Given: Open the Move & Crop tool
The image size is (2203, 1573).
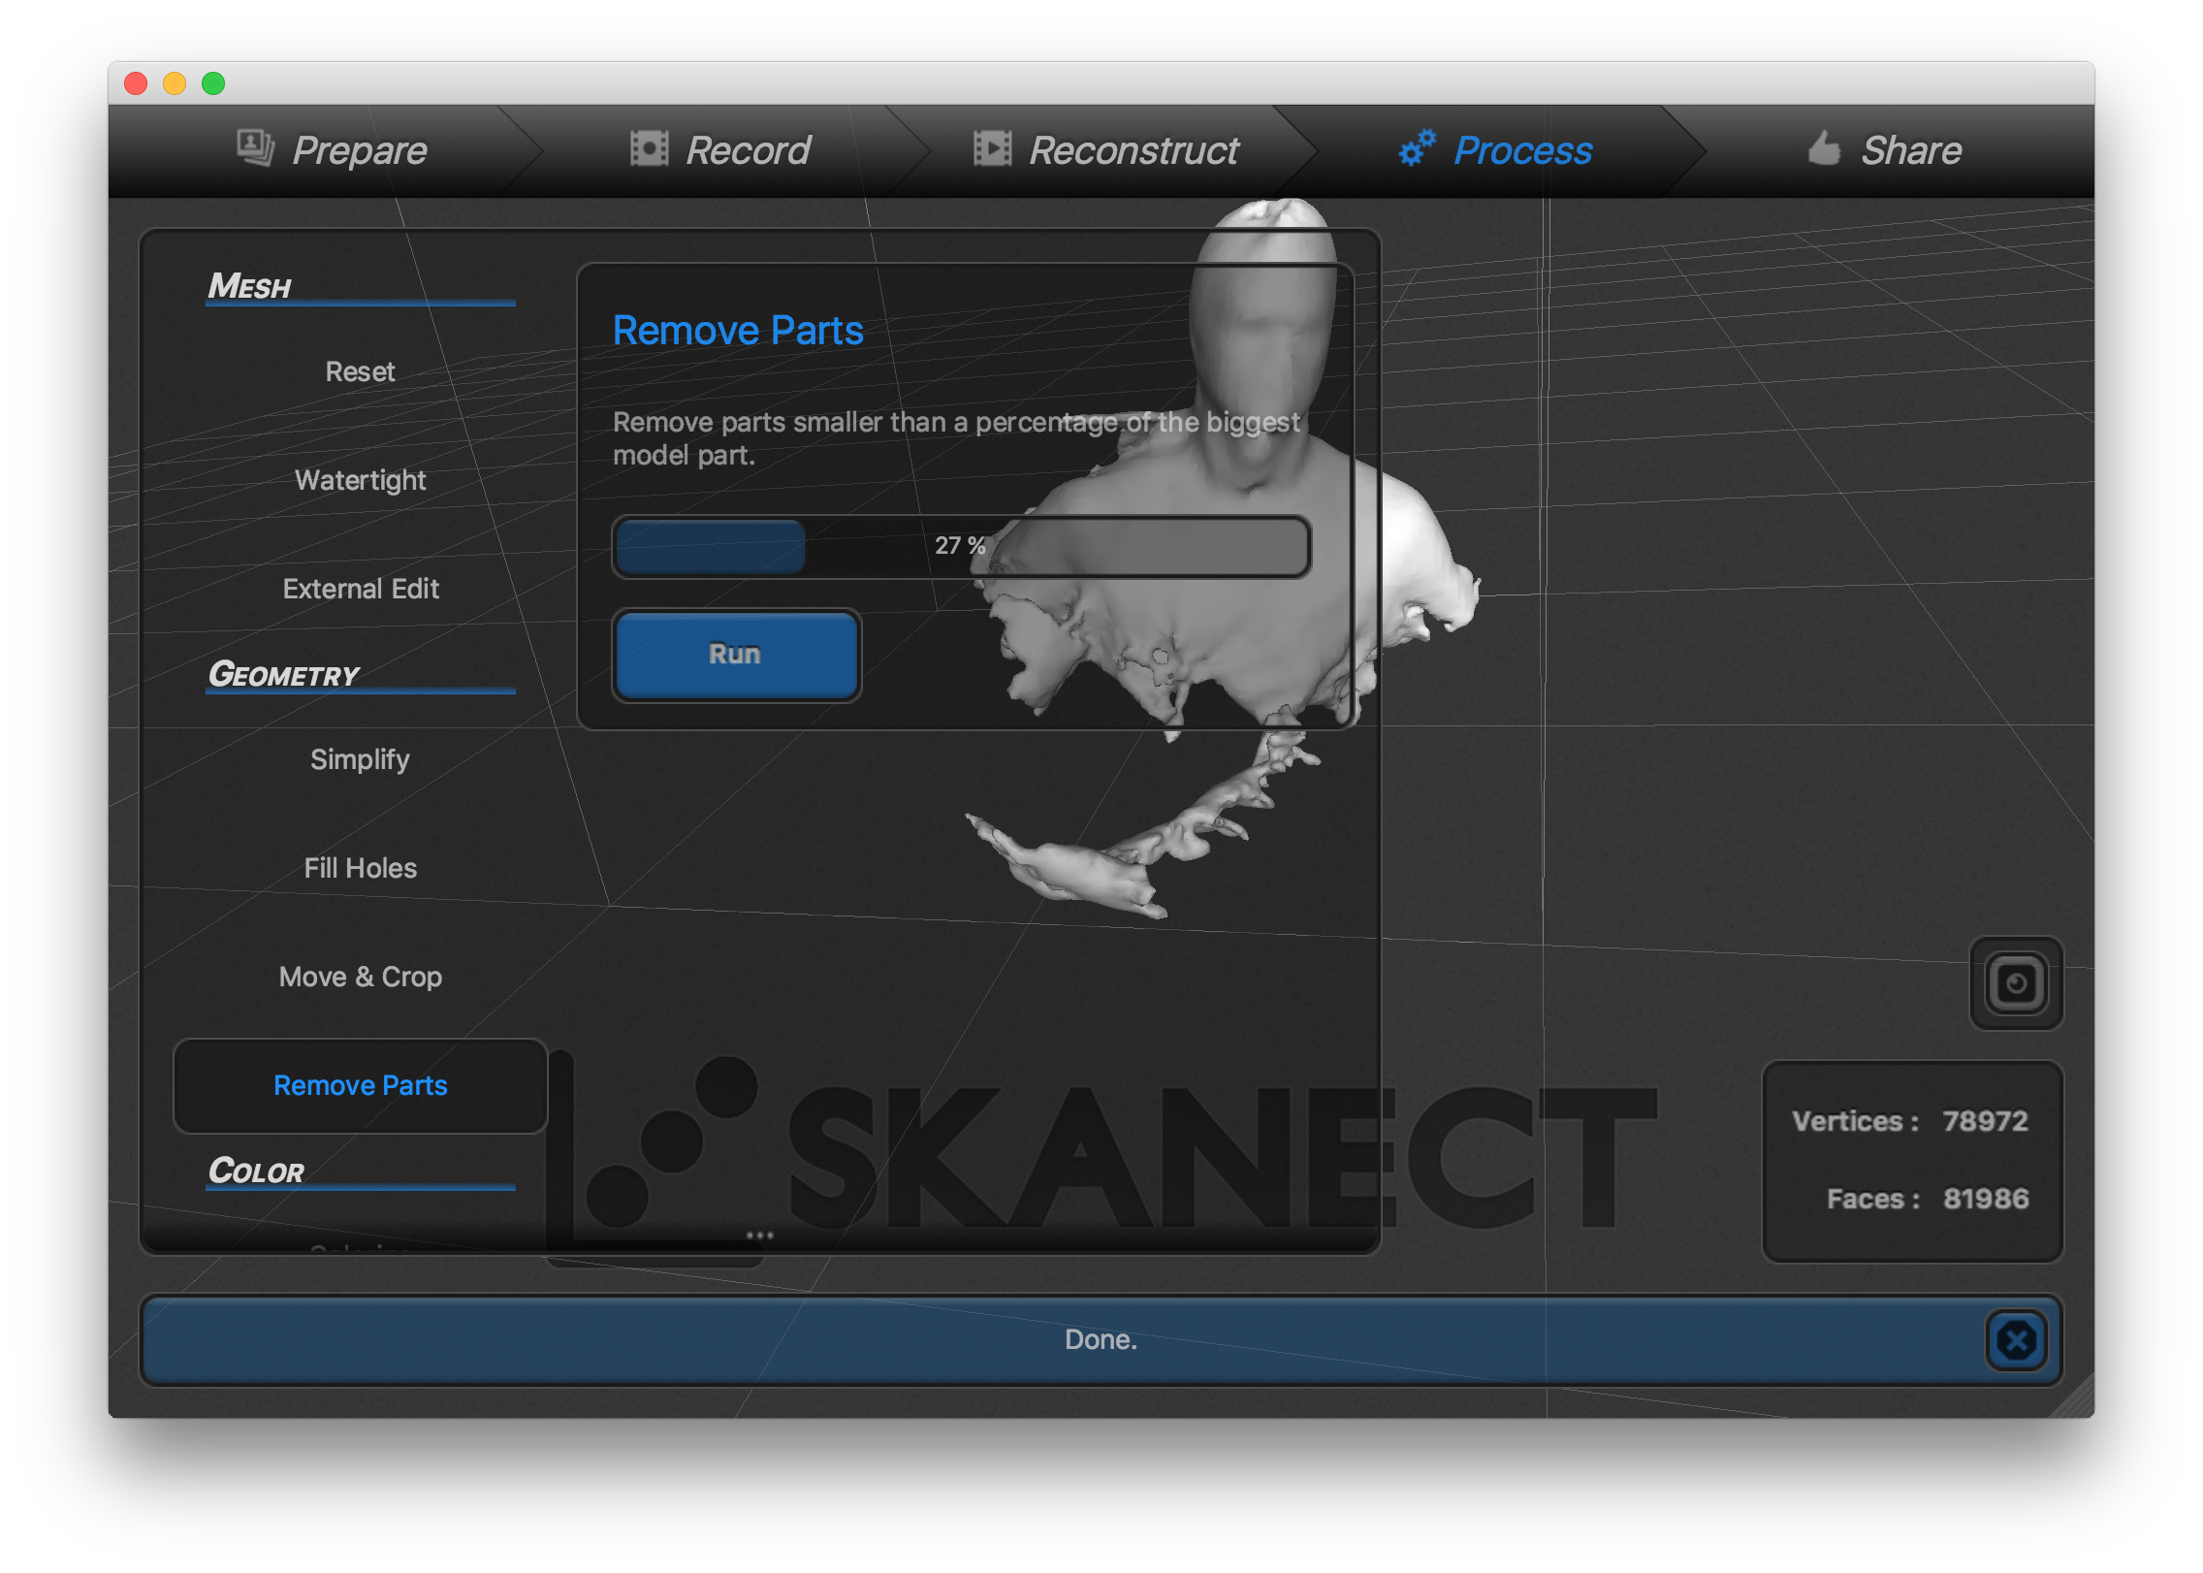Looking at the screenshot, I should point(360,977).
